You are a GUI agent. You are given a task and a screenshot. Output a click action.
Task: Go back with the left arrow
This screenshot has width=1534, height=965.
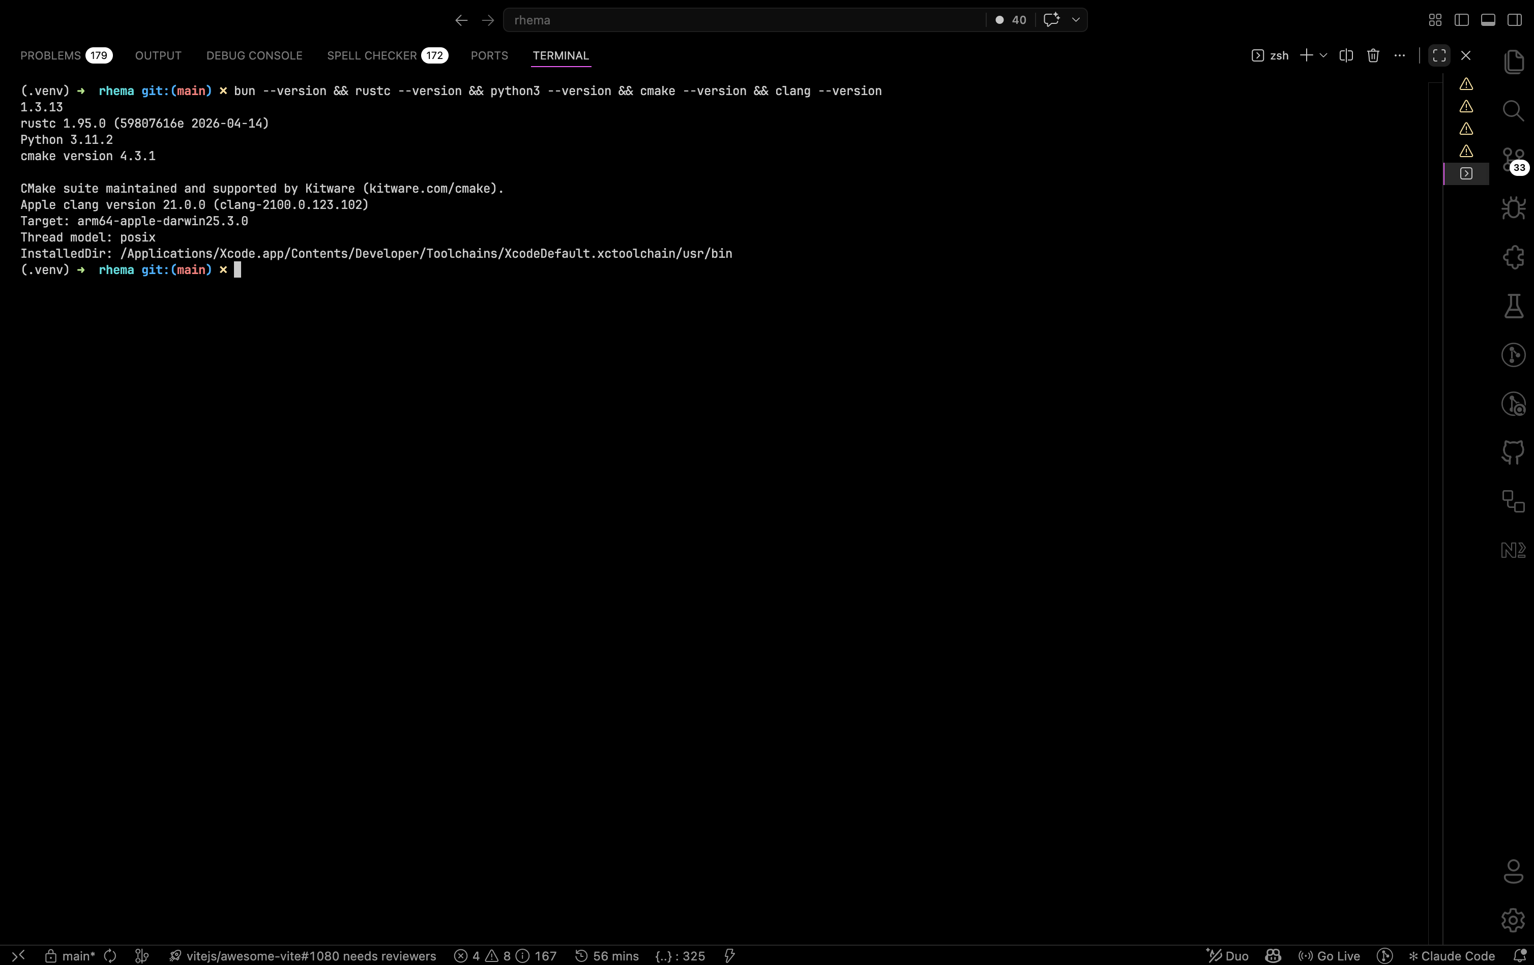461,20
